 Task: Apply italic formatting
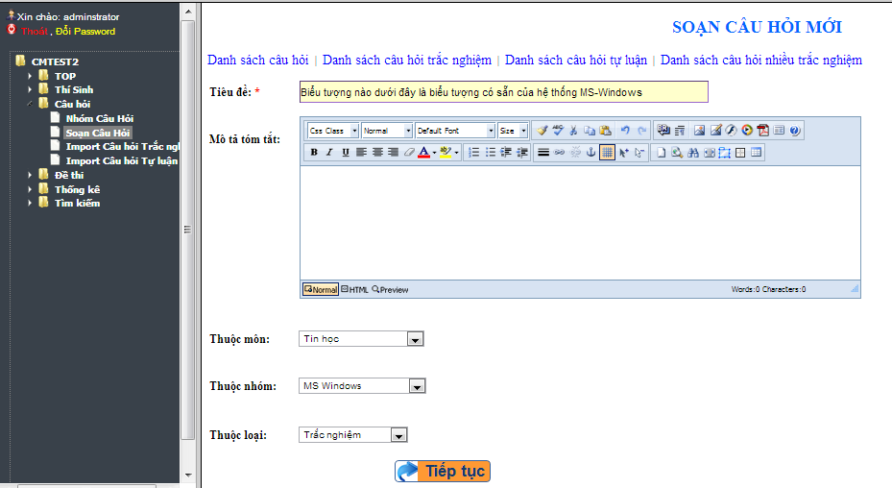pos(329,152)
